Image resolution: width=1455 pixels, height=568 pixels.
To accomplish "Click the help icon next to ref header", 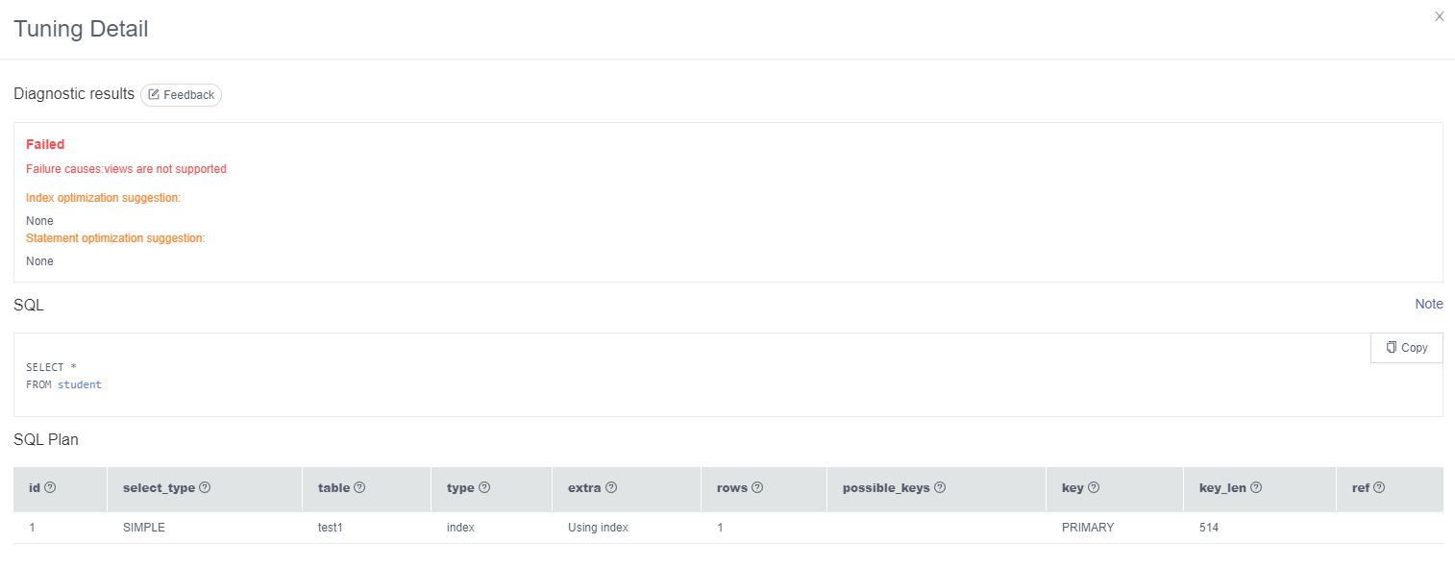I will (1379, 487).
